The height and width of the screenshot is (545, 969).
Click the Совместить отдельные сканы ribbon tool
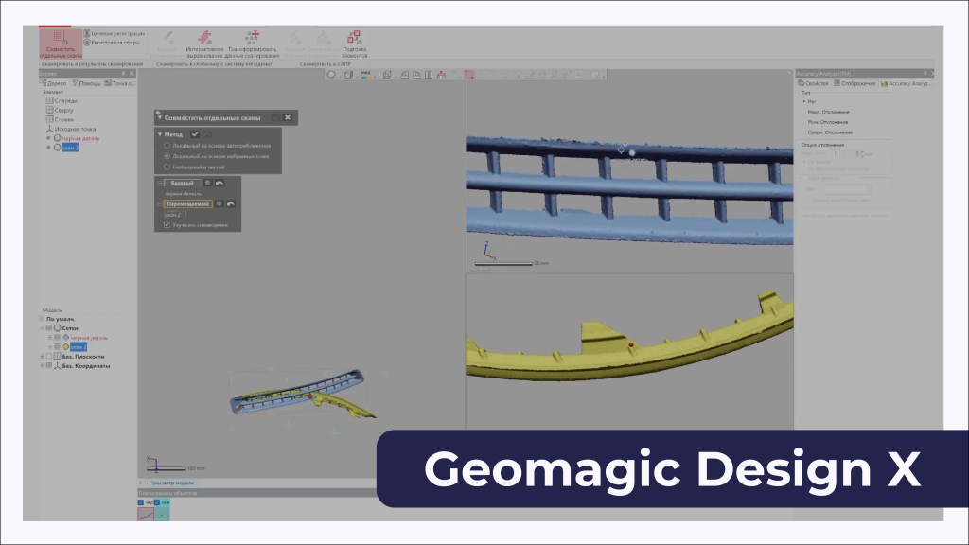tap(60, 42)
